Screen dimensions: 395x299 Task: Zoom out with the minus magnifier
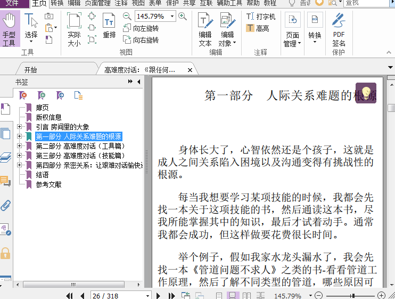tap(127, 17)
